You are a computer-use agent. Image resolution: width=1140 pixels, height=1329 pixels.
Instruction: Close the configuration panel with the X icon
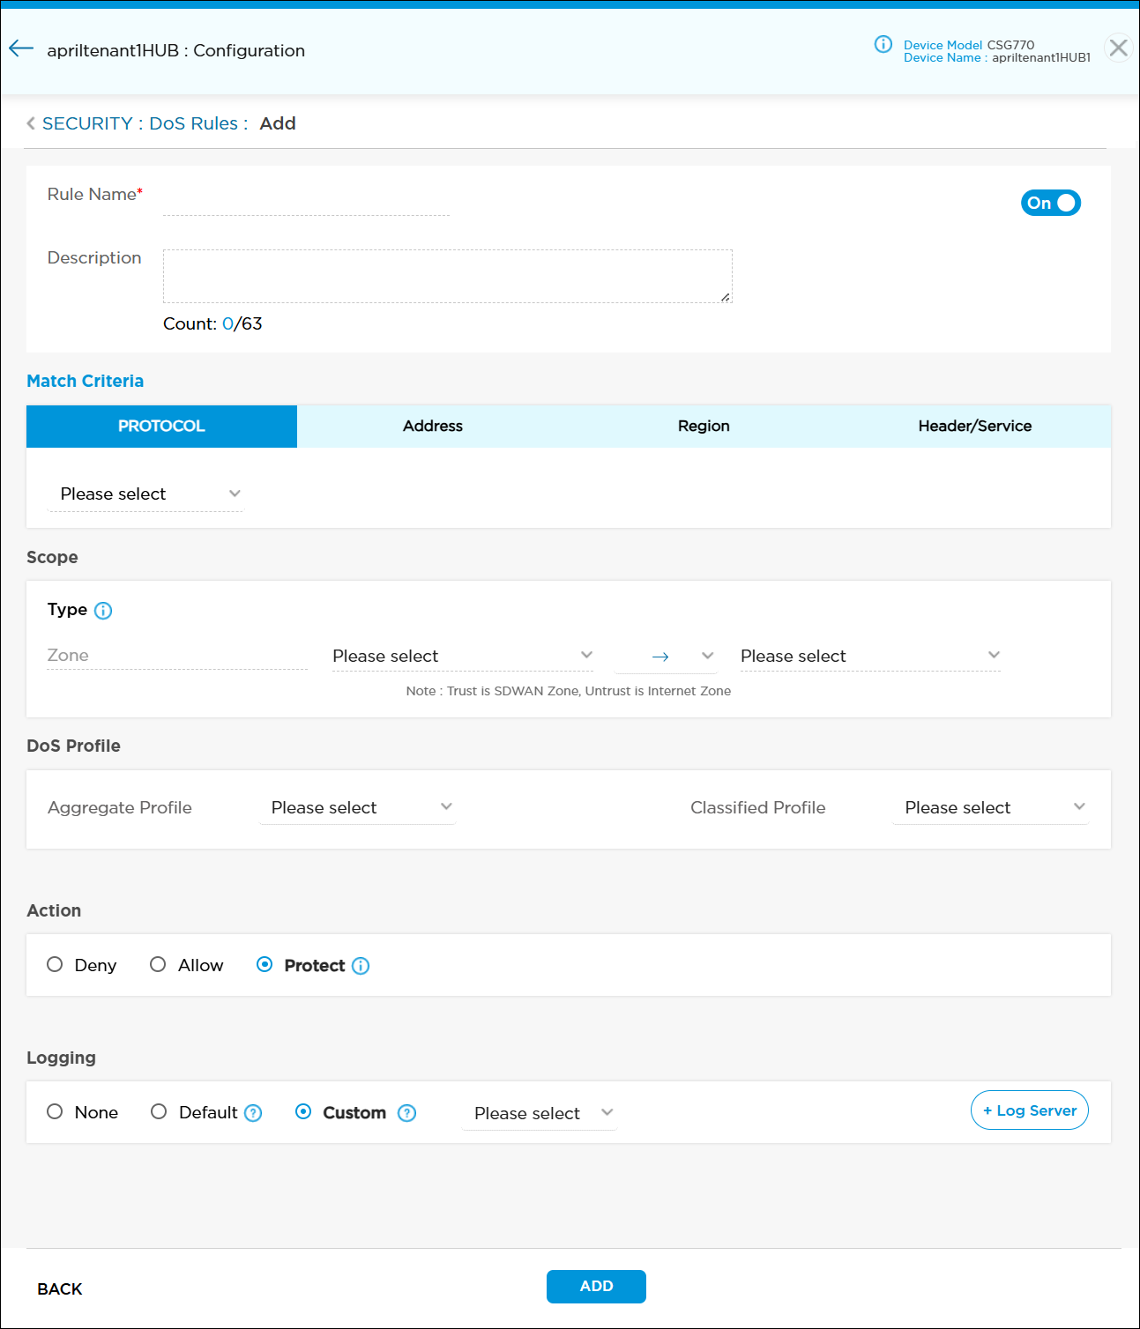click(1118, 48)
